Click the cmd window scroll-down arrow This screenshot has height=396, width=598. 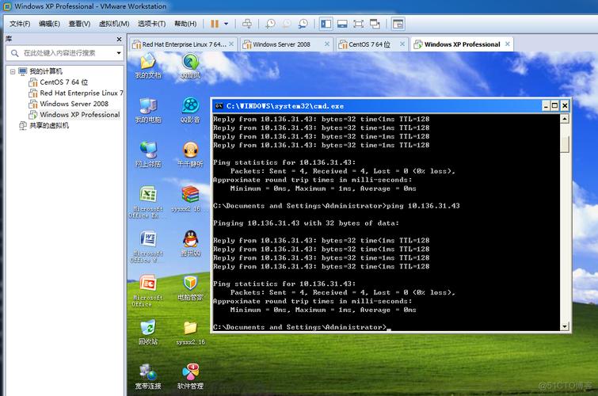click(x=565, y=326)
